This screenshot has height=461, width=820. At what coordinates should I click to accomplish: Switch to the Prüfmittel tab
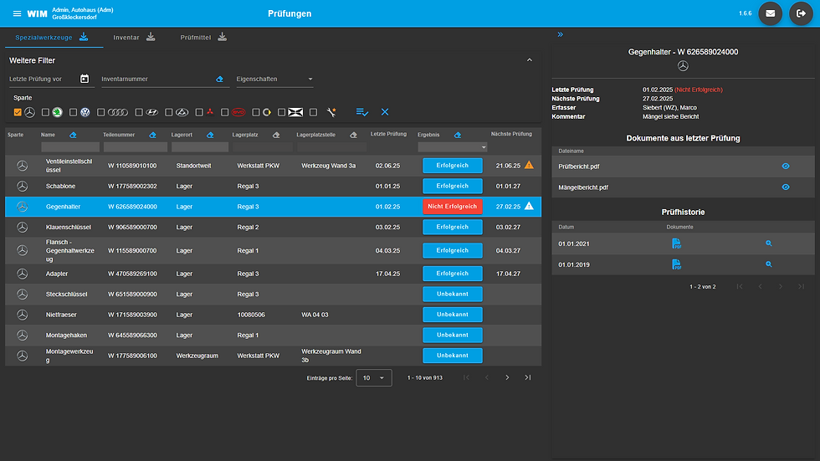click(203, 37)
